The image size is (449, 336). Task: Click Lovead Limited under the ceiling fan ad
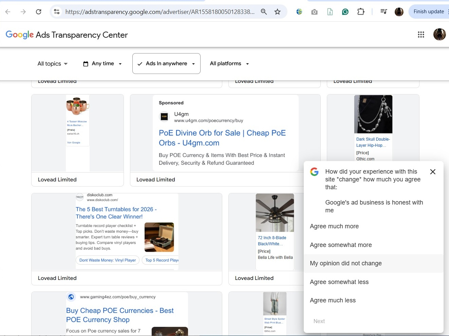point(254,278)
